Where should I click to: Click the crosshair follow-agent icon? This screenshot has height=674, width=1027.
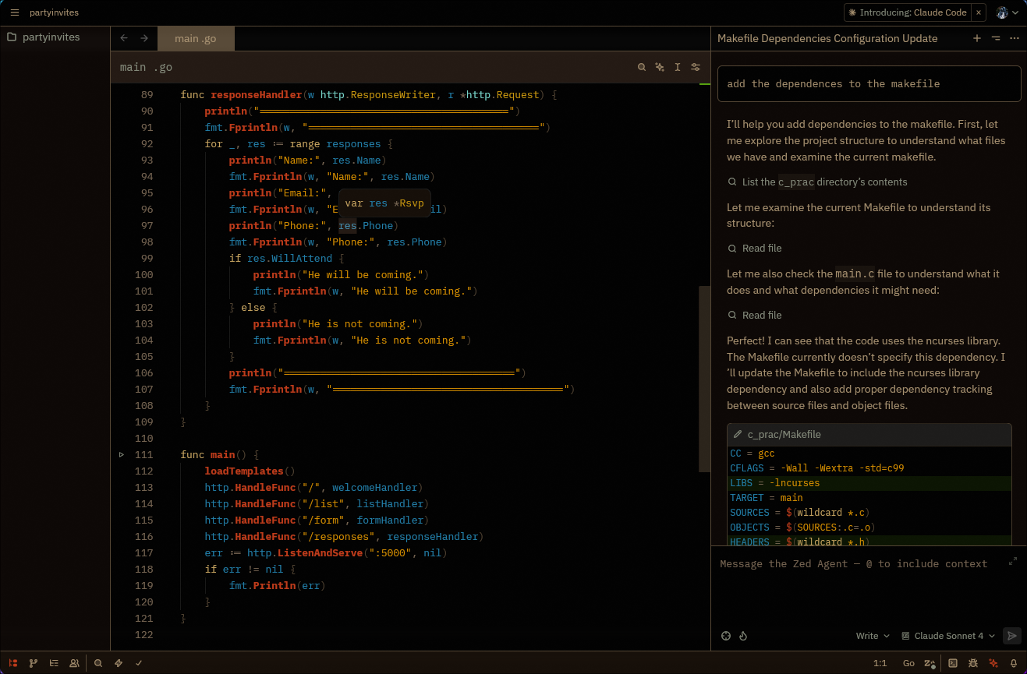[726, 636]
